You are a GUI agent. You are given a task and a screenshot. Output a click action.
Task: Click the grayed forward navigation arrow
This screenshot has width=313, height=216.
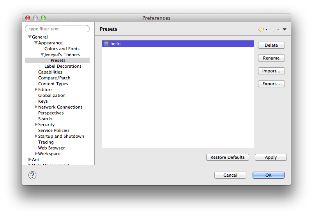(272, 29)
